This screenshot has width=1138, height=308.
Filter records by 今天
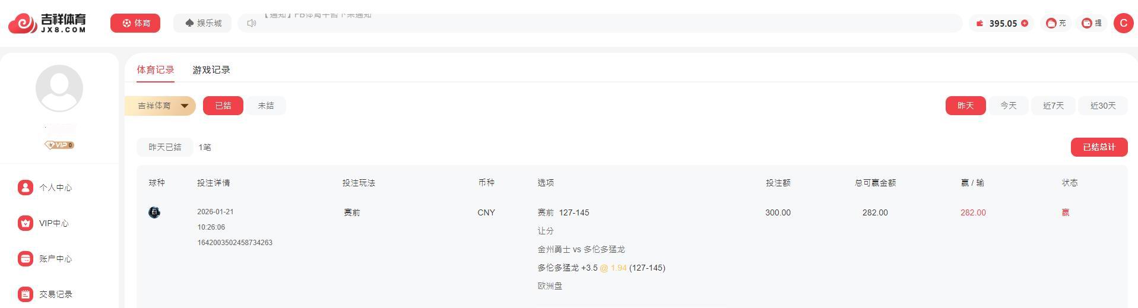[x=1008, y=106]
